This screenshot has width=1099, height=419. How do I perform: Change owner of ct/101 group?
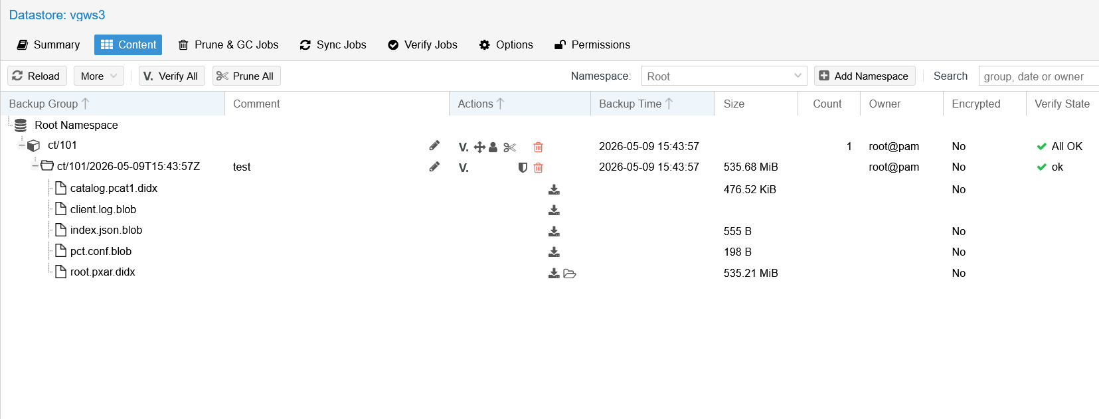pos(493,147)
